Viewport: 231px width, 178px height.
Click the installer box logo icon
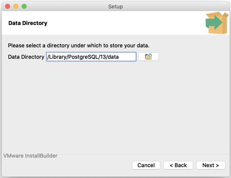click(x=217, y=23)
